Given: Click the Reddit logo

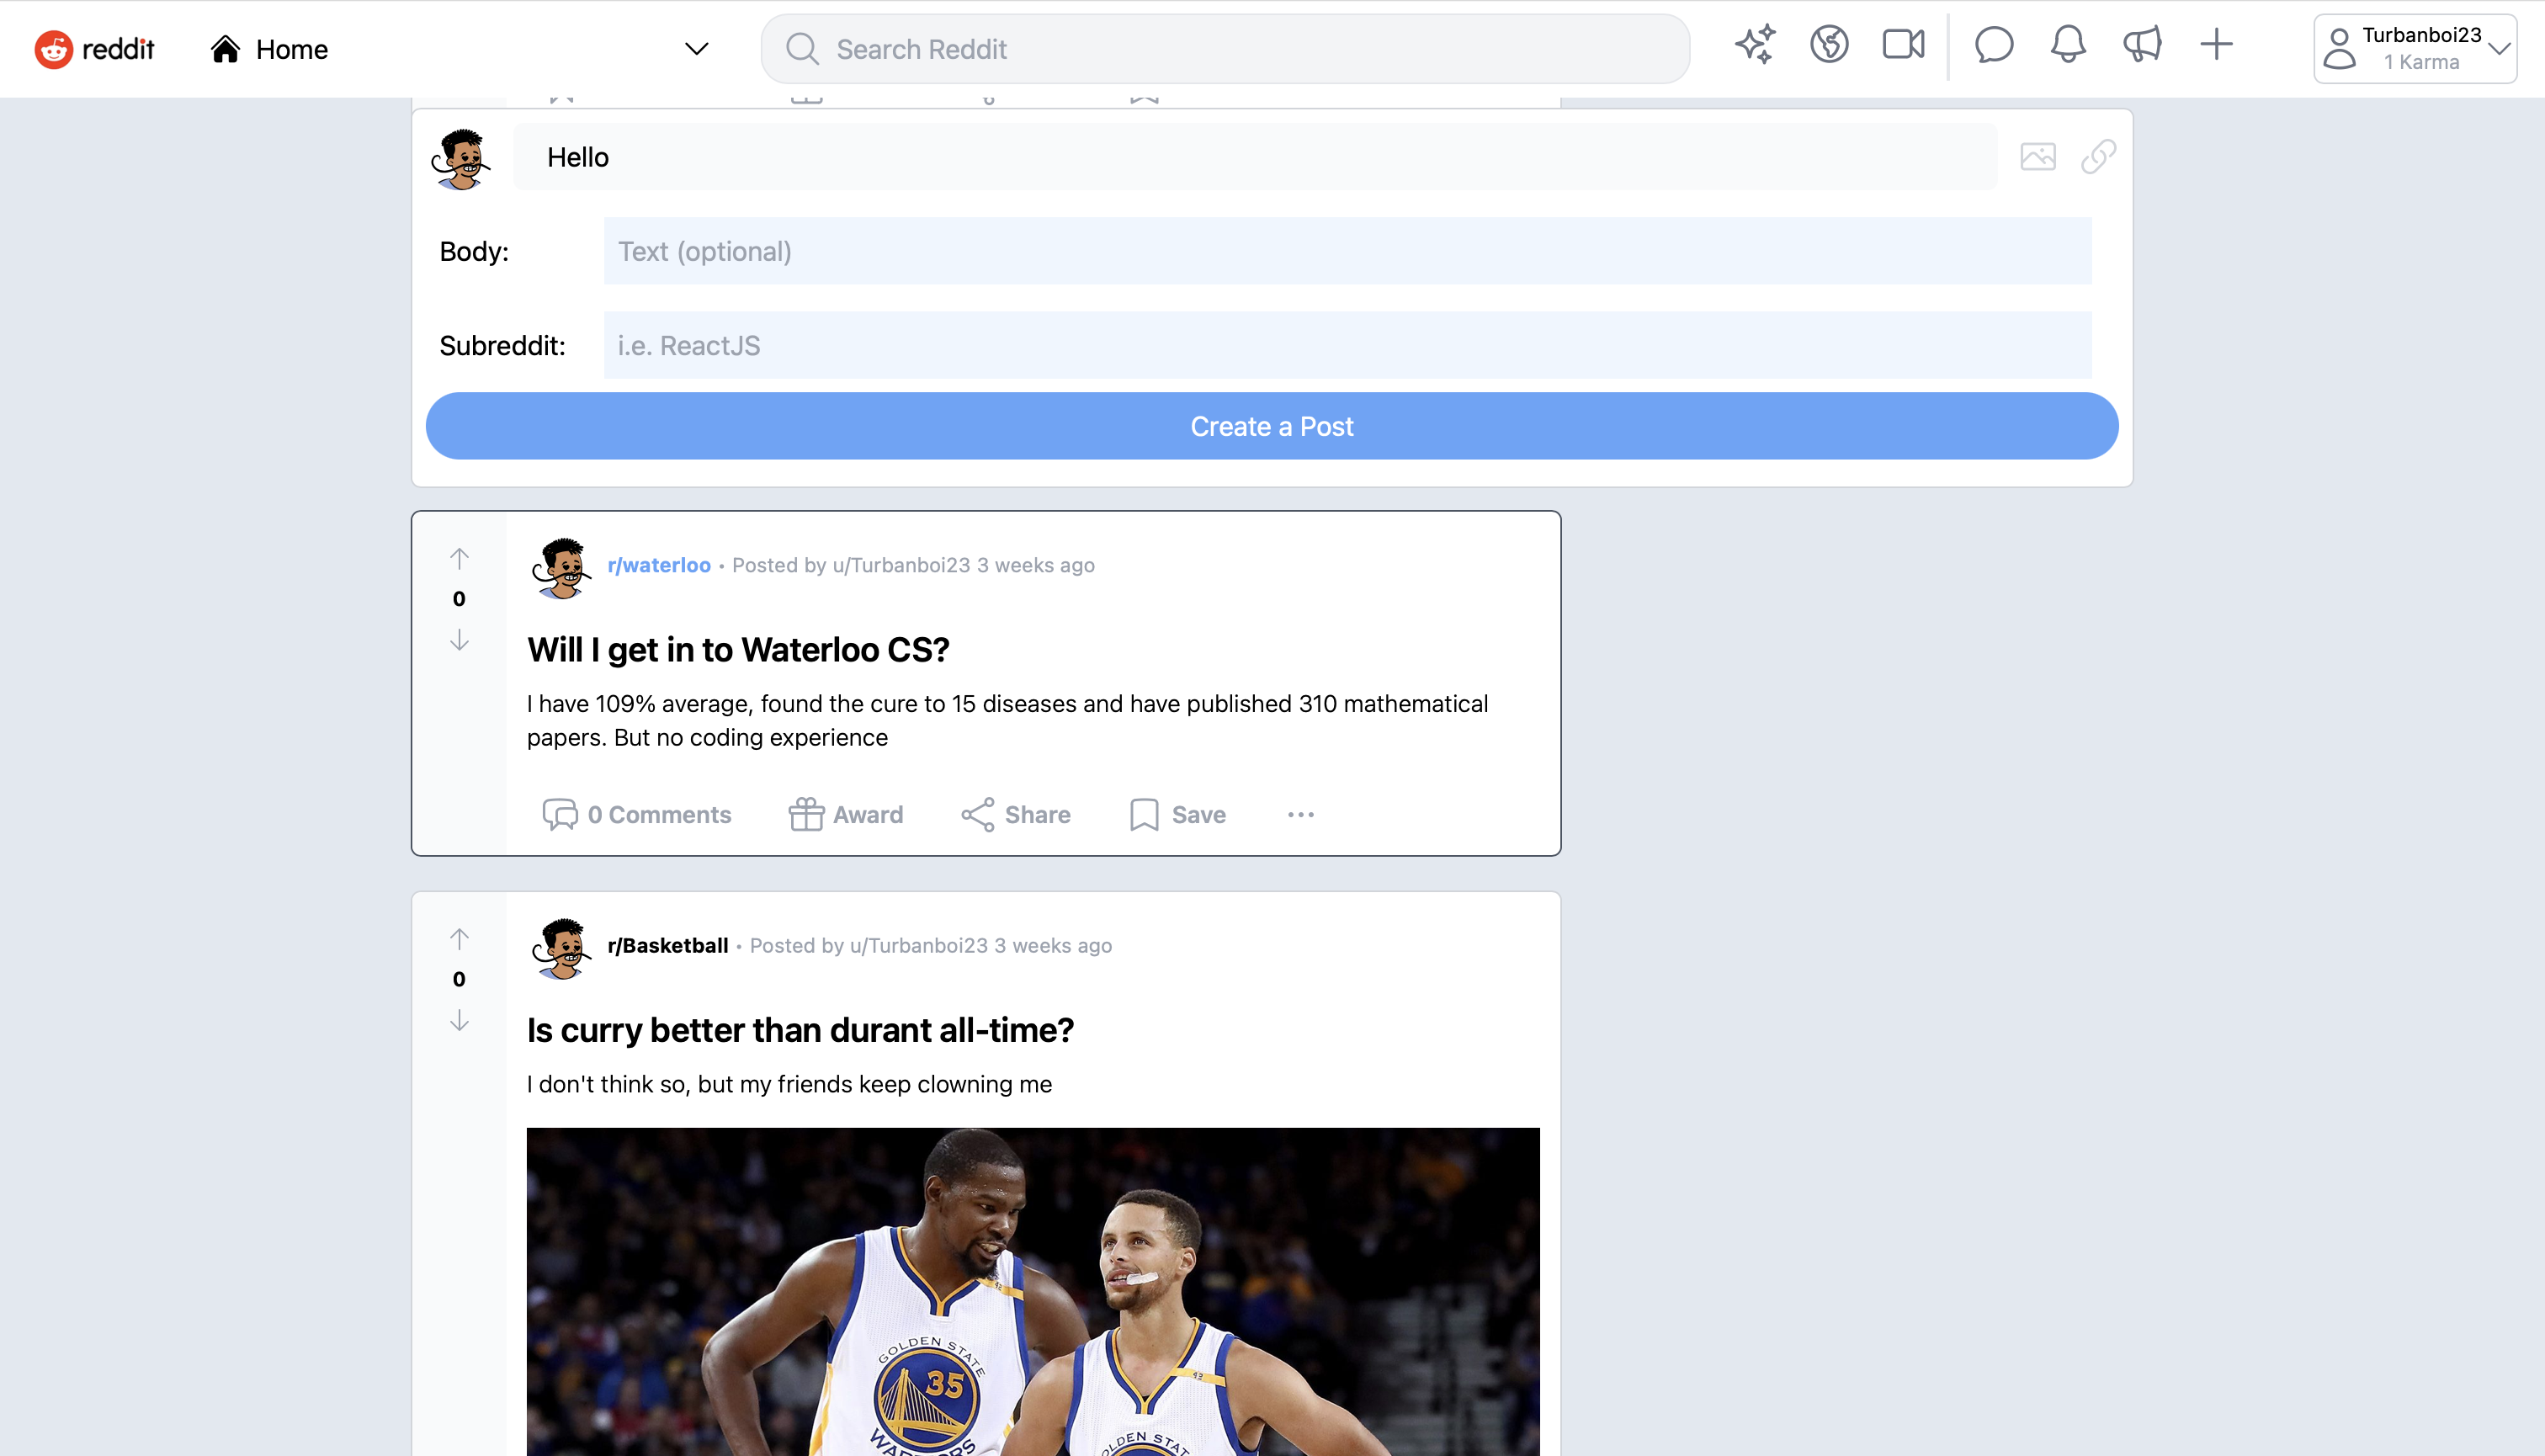Looking at the screenshot, I should [x=95, y=48].
